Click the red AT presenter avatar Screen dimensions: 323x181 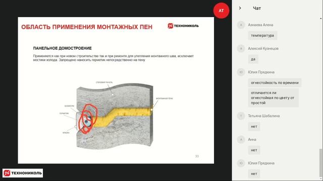pyautogui.click(x=221, y=11)
